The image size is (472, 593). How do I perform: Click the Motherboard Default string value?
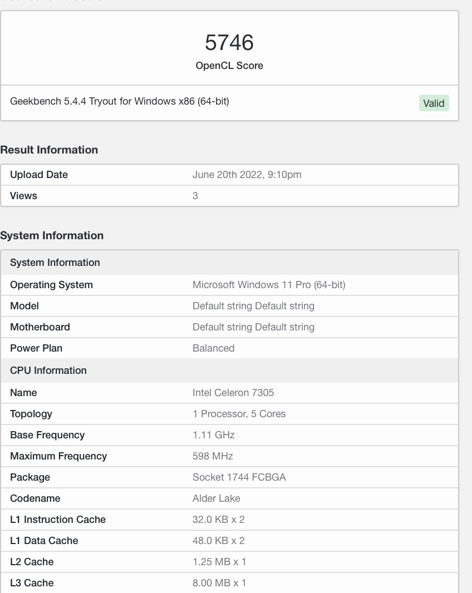[253, 327]
